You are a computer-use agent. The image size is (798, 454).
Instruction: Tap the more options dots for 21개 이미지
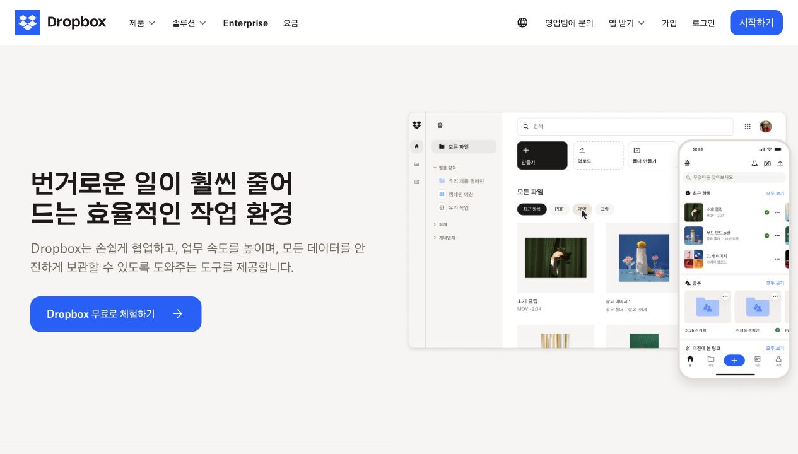tap(777, 259)
